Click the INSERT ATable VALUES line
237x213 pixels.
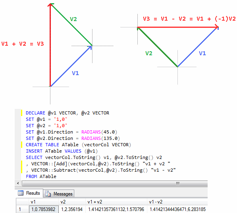(62, 151)
